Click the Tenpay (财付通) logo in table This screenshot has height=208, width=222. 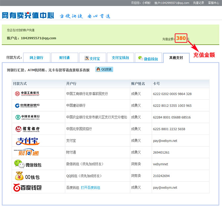click(x=26, y=152)
